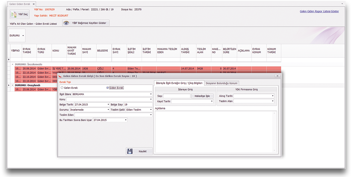The image size is (353, 177).
Task: Open Gelen Giden Rapor Listesi Göster link
Action: tap(319, 11)
